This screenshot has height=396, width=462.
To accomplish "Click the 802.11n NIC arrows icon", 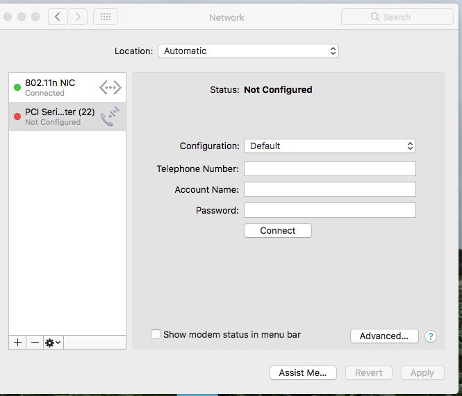I will (110, 87).
